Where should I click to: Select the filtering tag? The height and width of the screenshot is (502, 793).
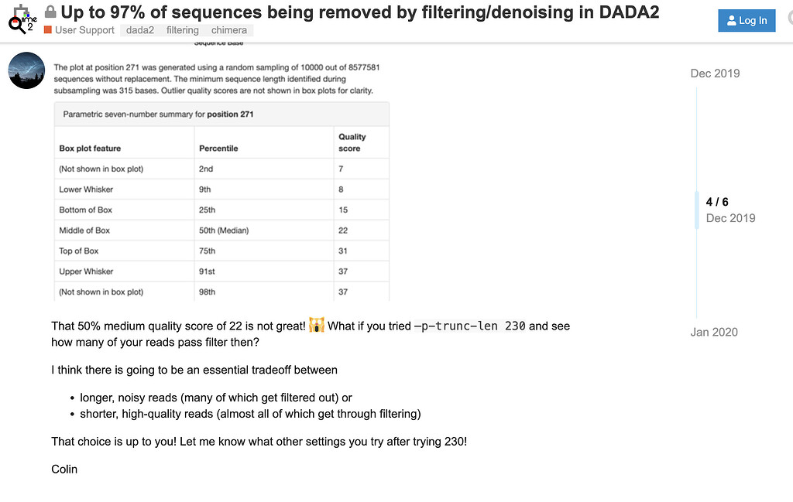182,30
